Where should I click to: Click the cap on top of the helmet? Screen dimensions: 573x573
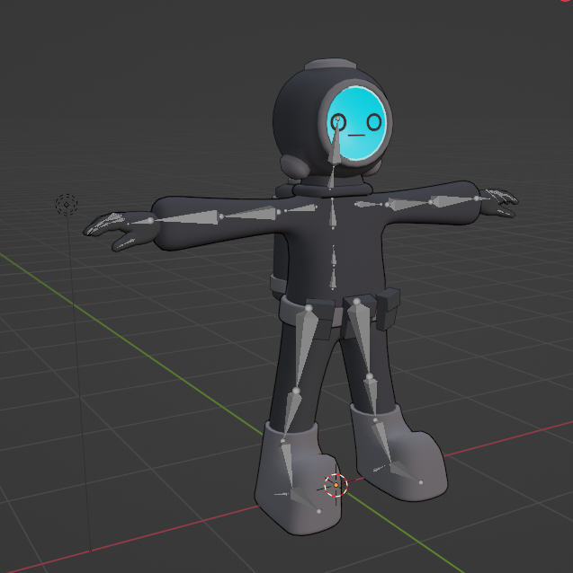coord(330,66)
